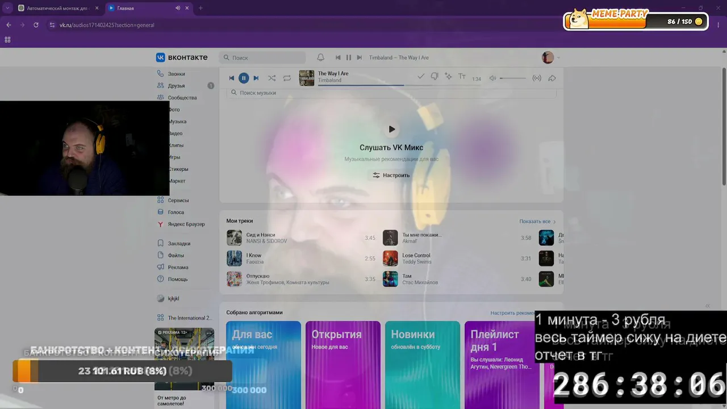727x409 pixels.
Task: Open Друзья in the left sidebar
Action: tap(176, 86)
